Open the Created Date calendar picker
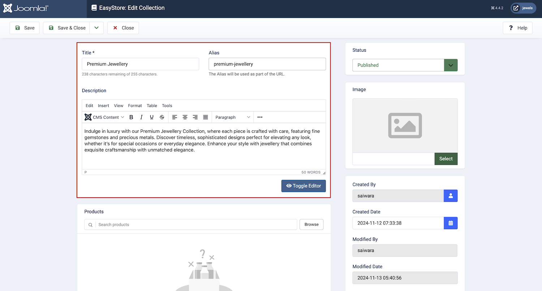This screenshot has height=291, width=542. [451, 223]
